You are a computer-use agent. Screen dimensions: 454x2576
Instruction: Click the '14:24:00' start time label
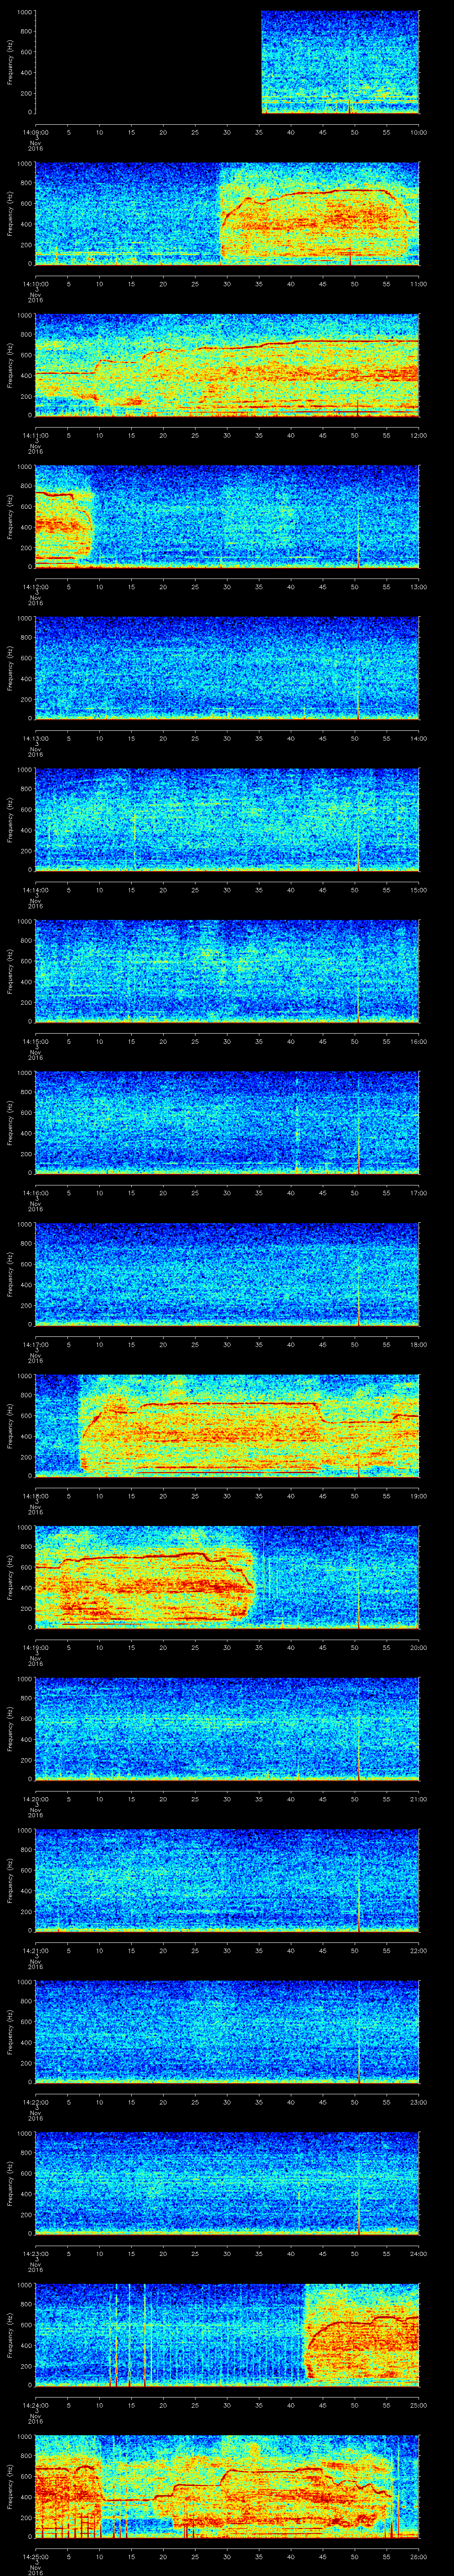(x=35, y=2405)
